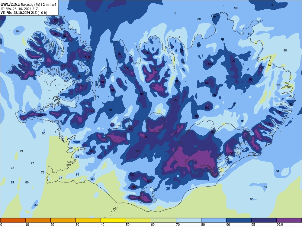302x227 pixels.
Task: Select the 79 value off the west coast
Action: [21, 151]
